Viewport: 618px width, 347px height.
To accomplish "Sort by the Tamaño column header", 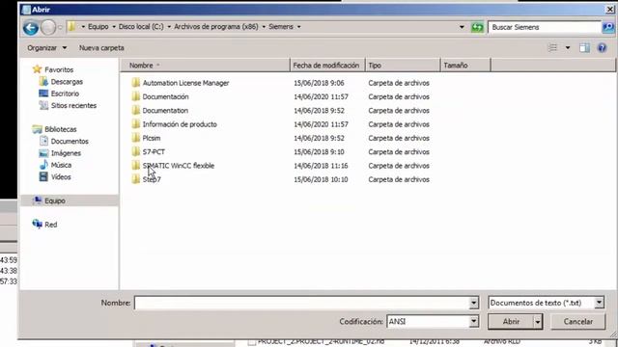I will click(x=465, y=66).
